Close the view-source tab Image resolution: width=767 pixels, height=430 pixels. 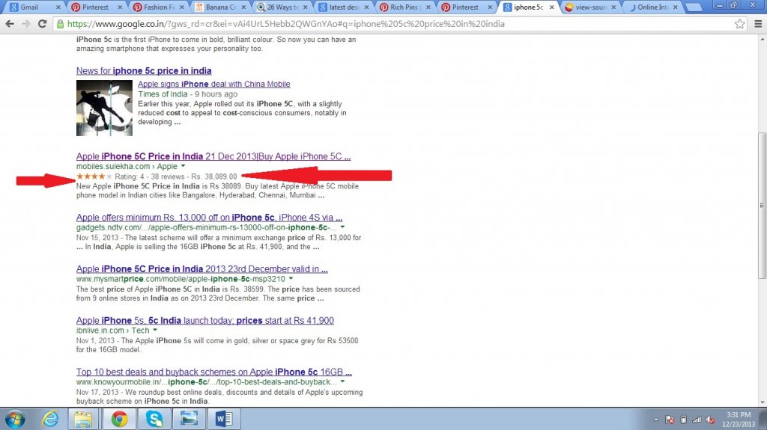[x=613, y=7]
